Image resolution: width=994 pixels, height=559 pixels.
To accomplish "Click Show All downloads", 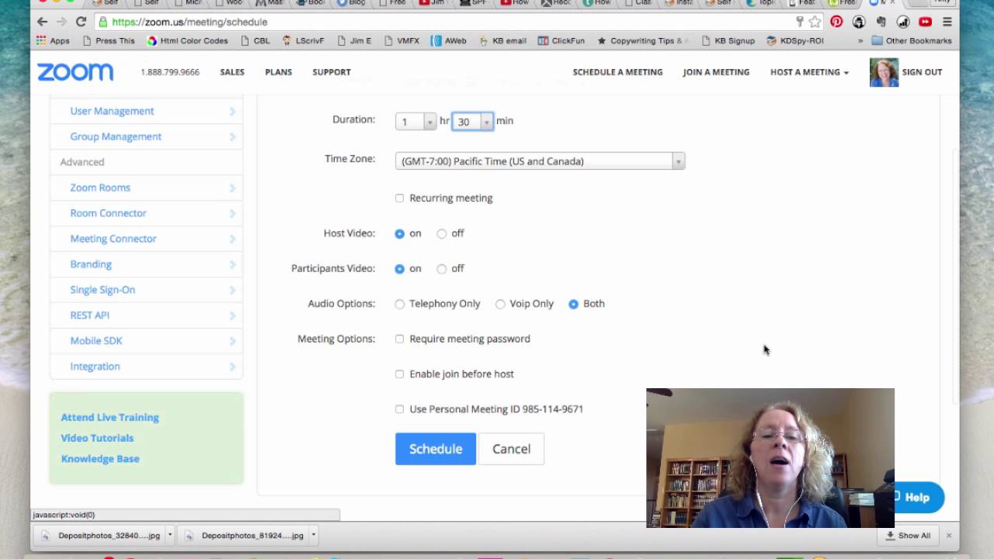I will click(x=908, y=535).
